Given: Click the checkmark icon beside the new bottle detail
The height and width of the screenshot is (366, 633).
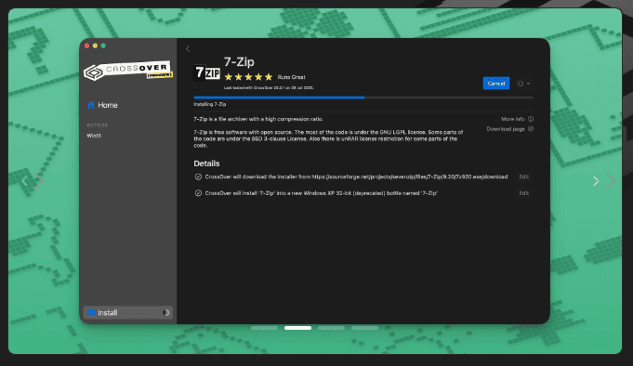Looking at the screenshot, I should click(198, 193).
